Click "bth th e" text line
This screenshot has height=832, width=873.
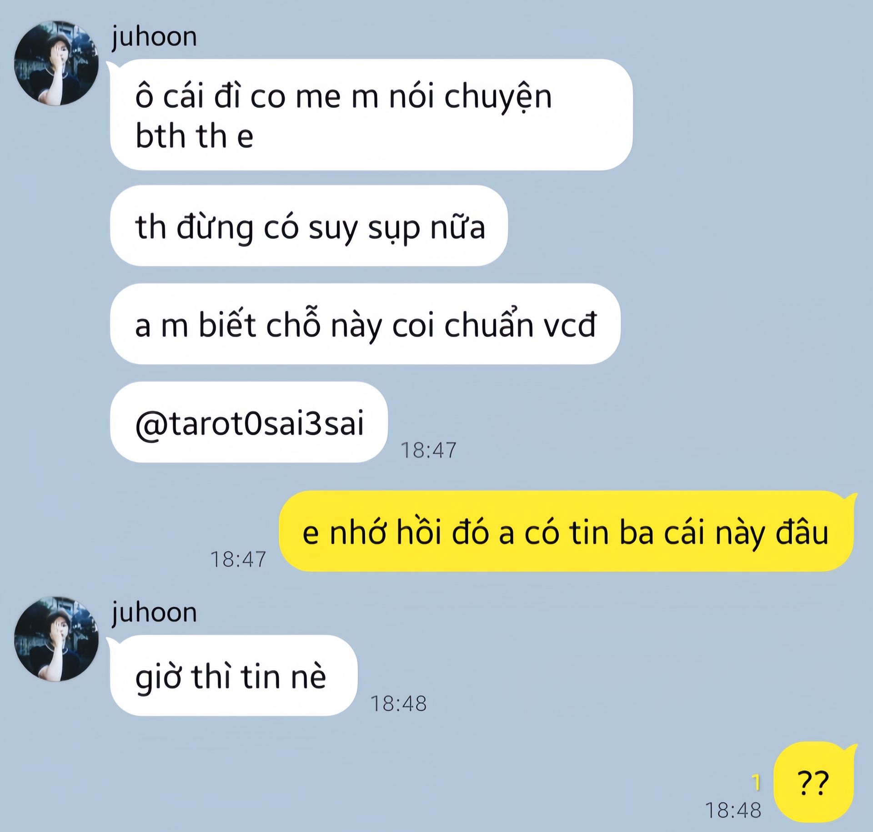pyautogui.click(x=194, y=136)
